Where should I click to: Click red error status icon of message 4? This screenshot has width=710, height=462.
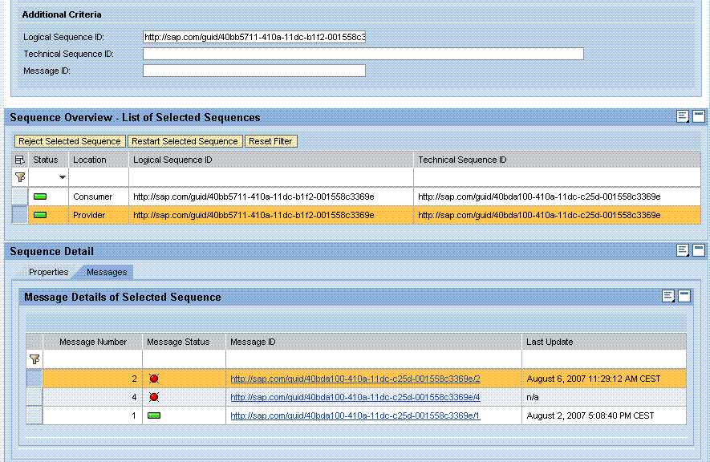(x=154, y=397)
